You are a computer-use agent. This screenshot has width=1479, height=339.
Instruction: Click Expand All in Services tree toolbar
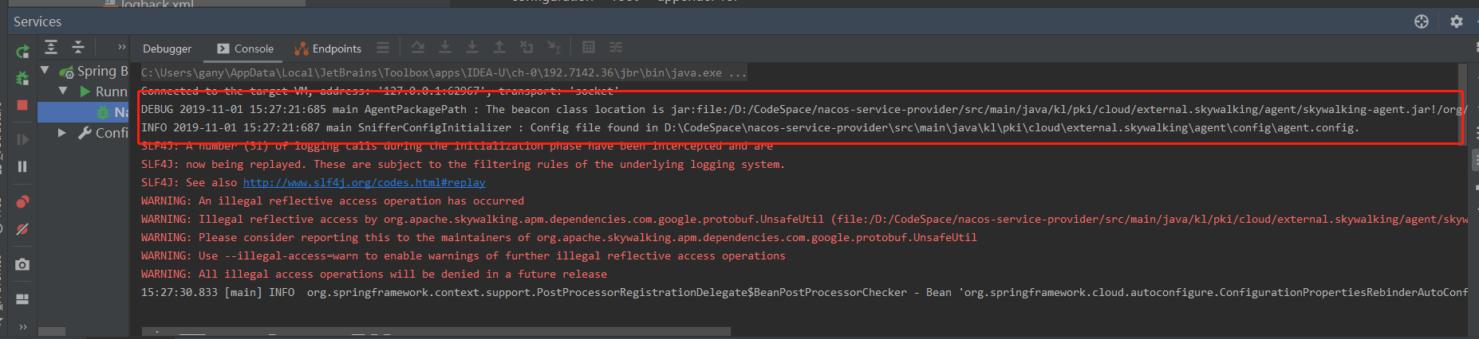pos(51,47)
